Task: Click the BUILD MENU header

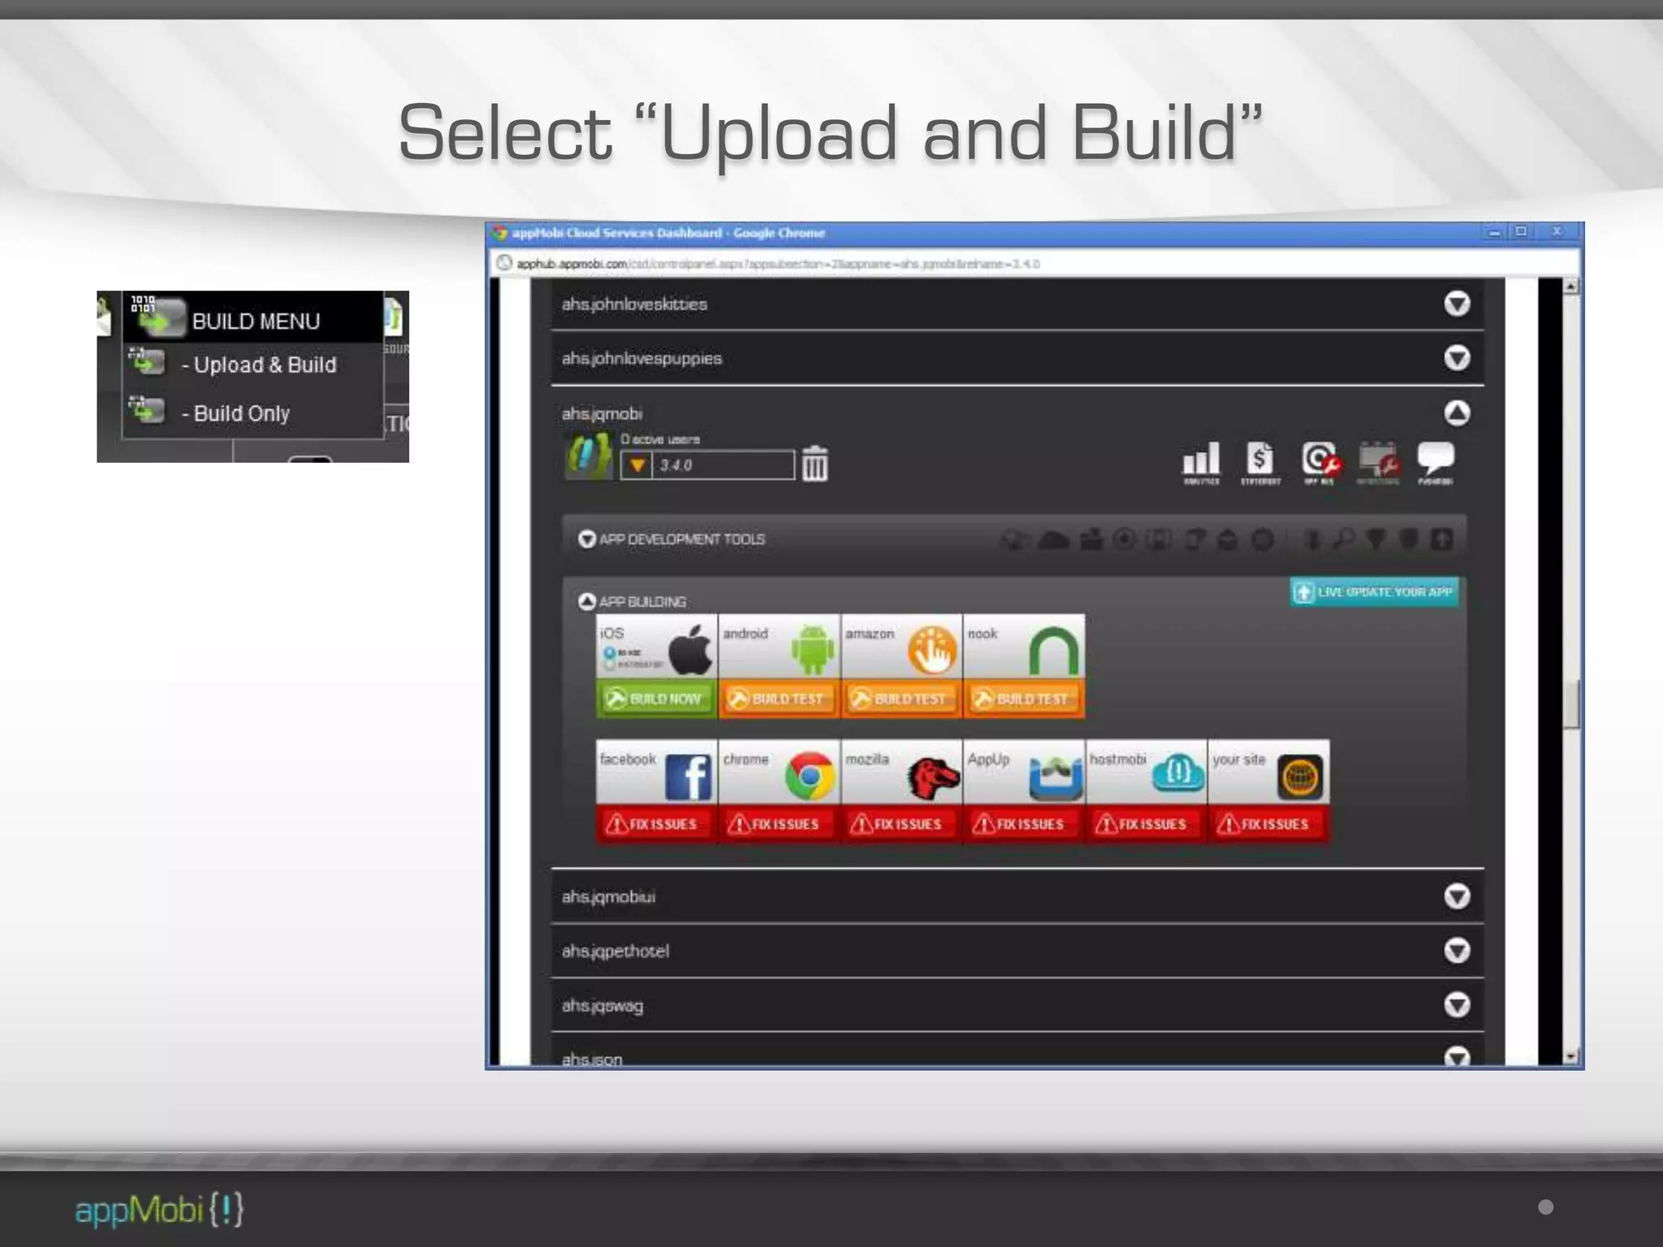Action: pos(253,318)
